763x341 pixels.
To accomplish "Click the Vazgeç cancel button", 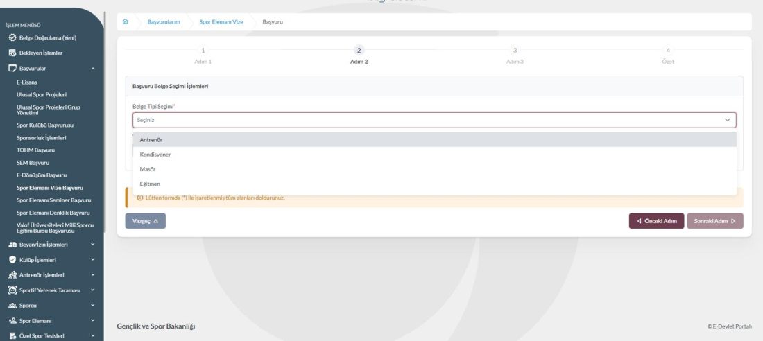I will [145, 221].
